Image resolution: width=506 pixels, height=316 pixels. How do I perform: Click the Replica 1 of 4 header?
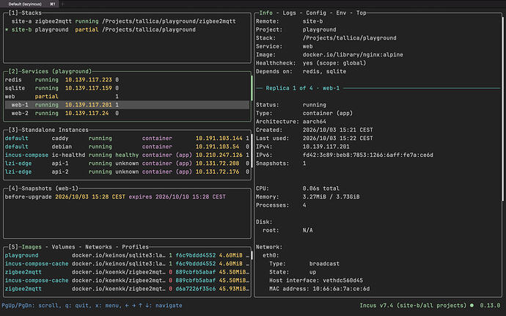303,88
